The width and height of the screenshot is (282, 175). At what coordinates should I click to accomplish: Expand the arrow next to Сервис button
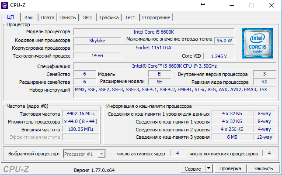point(209,168)
